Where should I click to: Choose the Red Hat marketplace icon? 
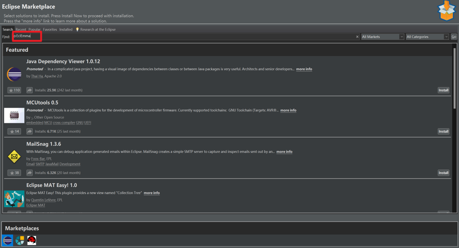32,240
